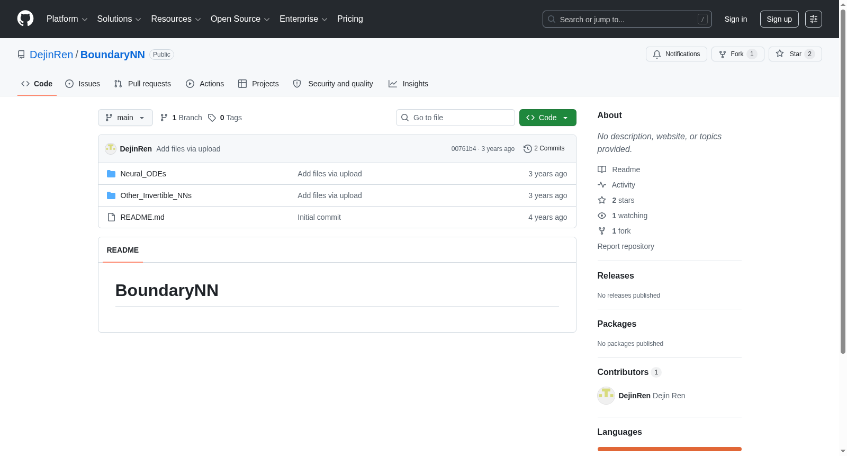Click the graph icon on Insights tab
The image size is (847, 456).
click(393, 84)
